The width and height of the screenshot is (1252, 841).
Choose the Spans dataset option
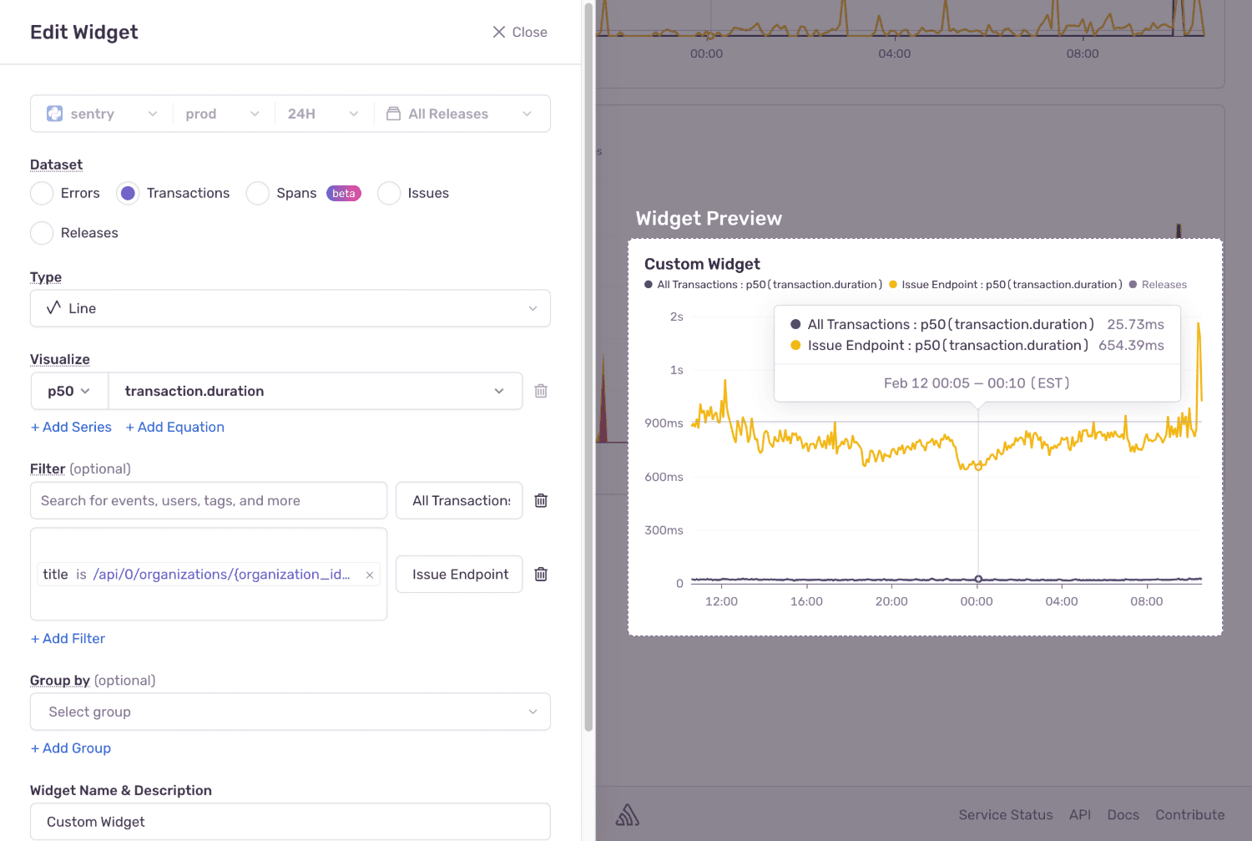coord(258,193)
